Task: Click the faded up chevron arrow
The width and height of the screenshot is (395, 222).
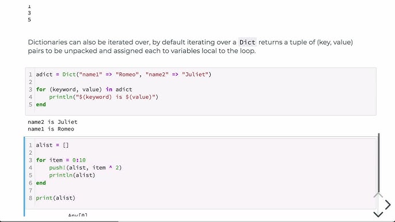Action: click(x=378, y=195)
